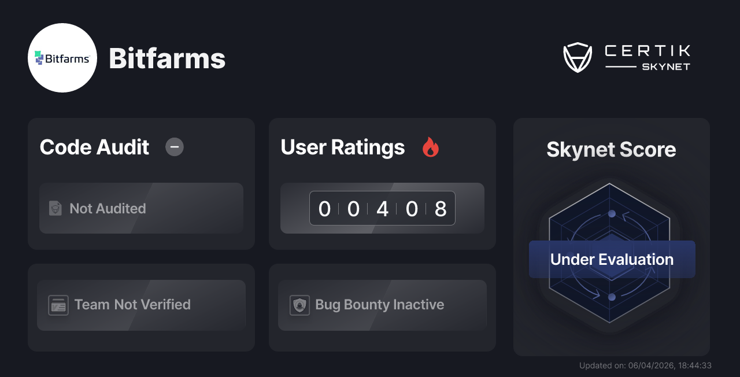Toggle the Bug Bounty Inactive status
The height and width of the screenshot is (377, 740).
382,305
